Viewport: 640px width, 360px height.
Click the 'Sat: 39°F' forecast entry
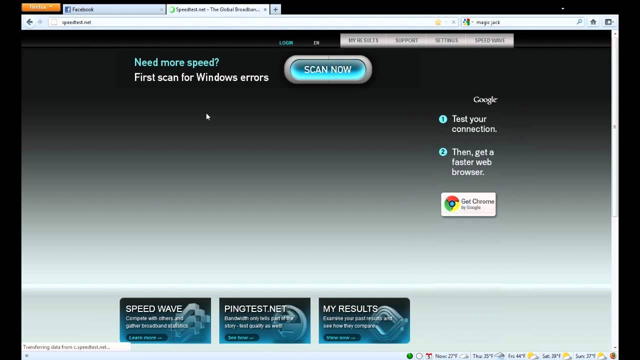pos(552,356)
